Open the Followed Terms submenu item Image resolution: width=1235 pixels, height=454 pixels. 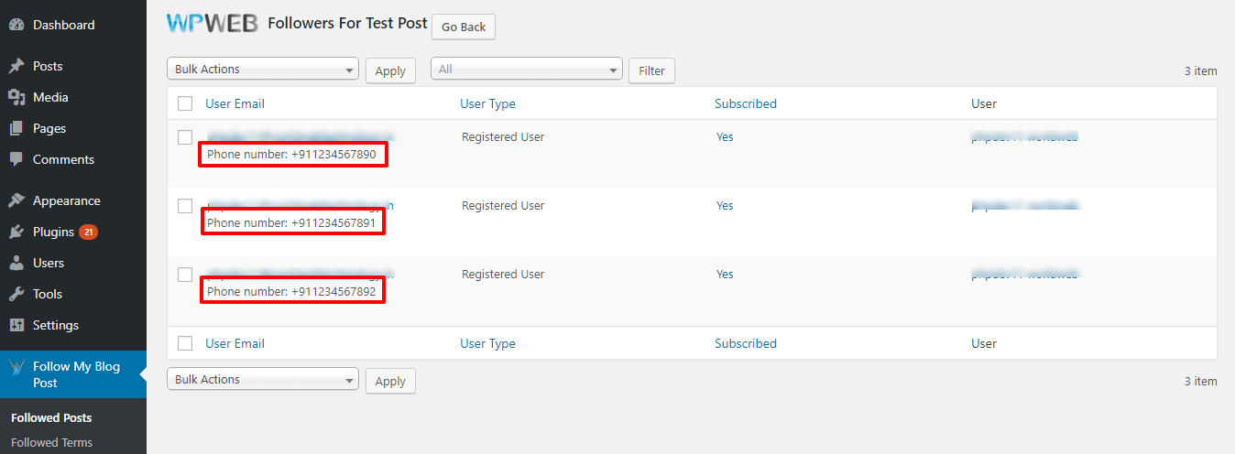click(51, 442)
